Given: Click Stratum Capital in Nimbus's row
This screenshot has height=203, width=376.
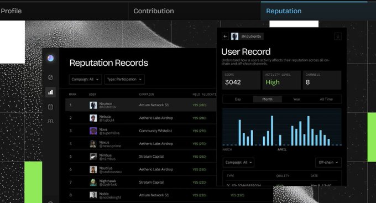Looking at the screenshot, I should (152, 157).
